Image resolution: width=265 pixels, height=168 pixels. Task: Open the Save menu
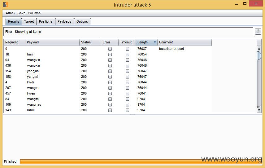(x=21, y=13)
